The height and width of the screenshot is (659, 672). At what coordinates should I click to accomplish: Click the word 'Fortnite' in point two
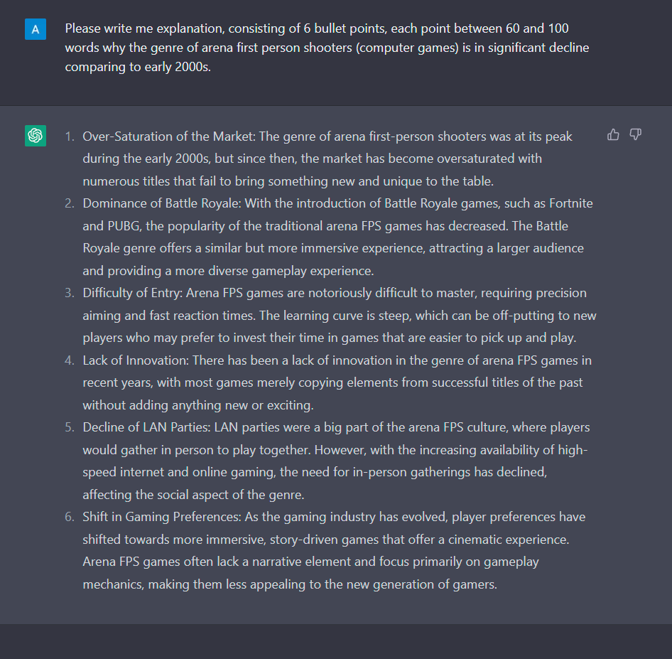(571, 203)
